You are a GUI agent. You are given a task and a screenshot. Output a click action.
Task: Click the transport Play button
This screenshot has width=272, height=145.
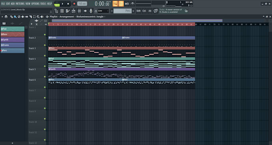63,4
